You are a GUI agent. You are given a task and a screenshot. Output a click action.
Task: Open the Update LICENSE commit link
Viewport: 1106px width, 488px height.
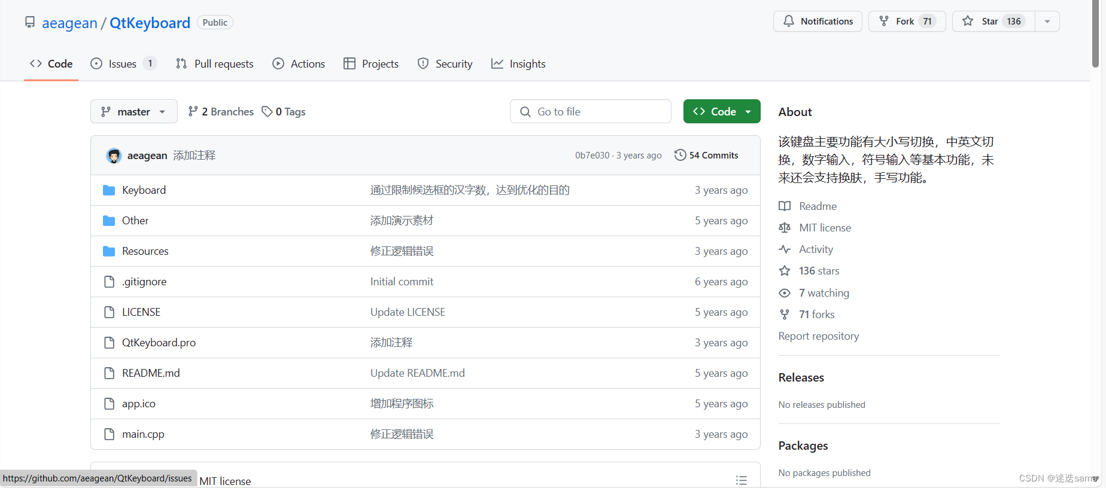click(x=408, y=312)
